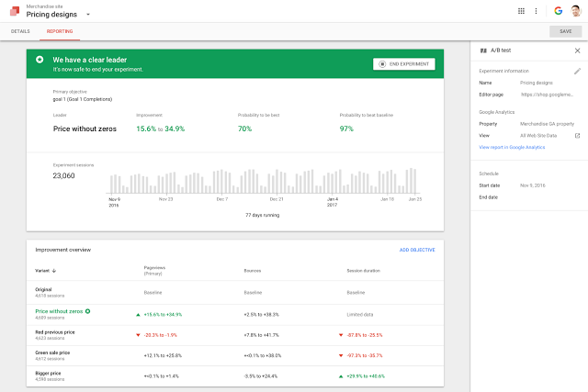Select the Reporting tab
This screenshot has width=588, height=392.
point(60,31)
